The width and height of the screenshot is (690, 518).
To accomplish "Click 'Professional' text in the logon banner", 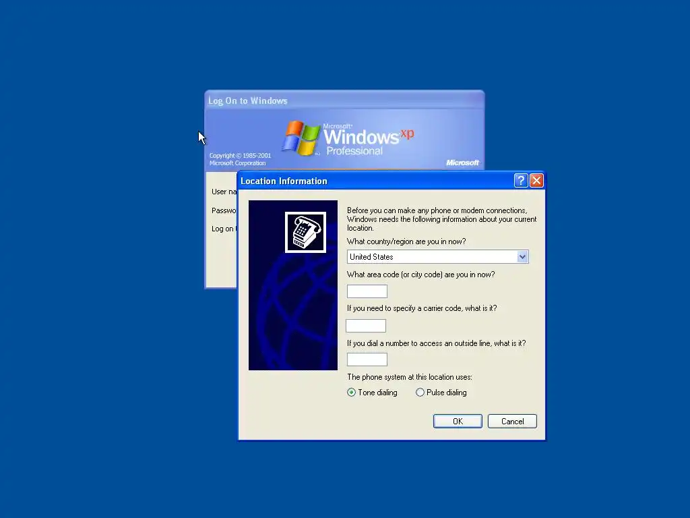I will tap(354, 151).
